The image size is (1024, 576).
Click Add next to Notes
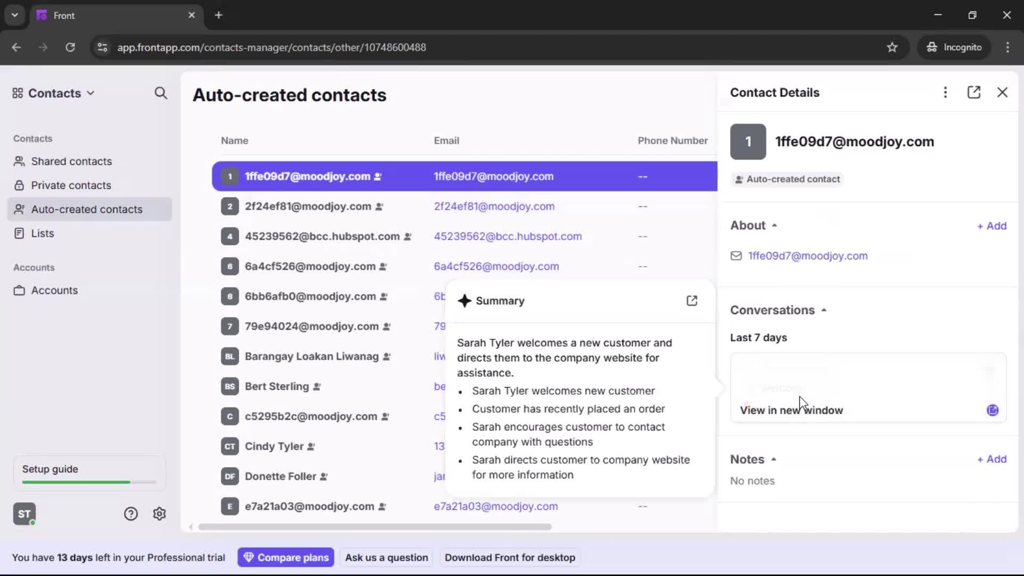pos(991,459)
